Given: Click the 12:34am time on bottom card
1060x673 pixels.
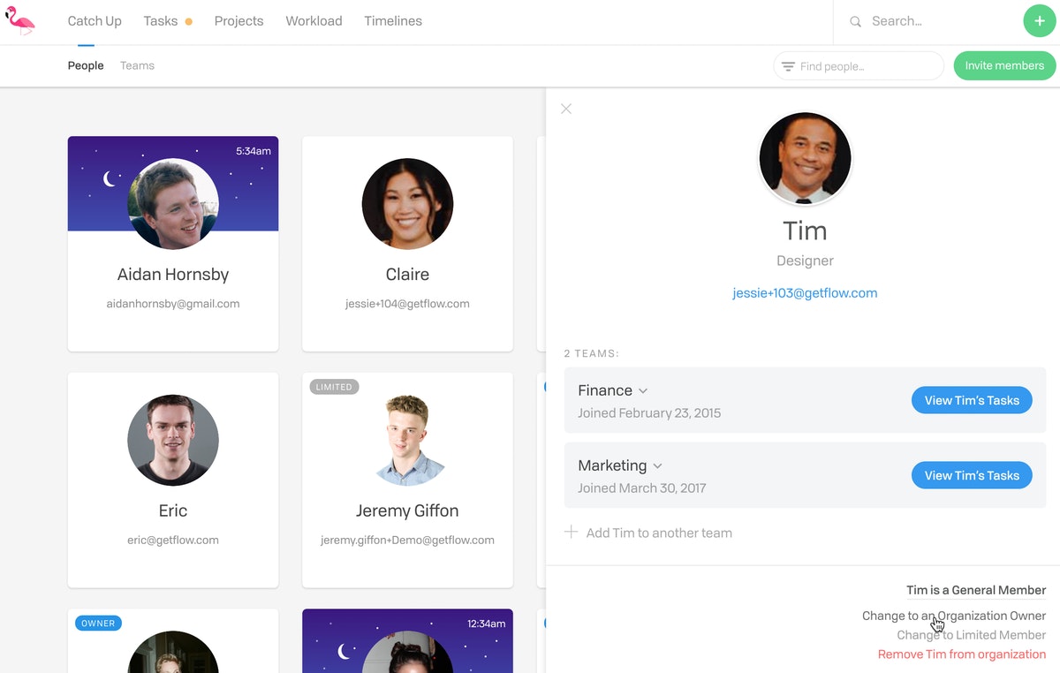Looking at the screenshot, I should 487,624.
